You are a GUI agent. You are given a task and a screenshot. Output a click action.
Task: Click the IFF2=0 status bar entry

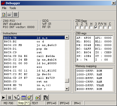coord(64,103)
